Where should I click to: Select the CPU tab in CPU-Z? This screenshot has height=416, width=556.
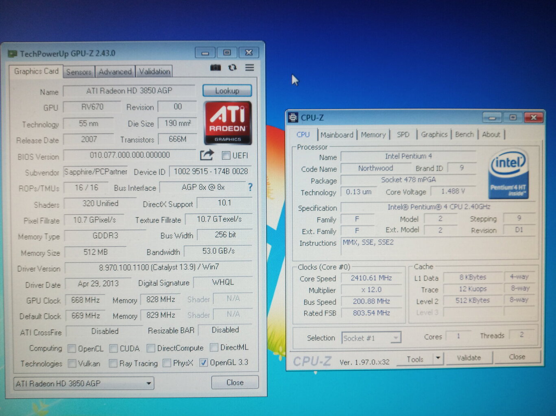(303, 134)
